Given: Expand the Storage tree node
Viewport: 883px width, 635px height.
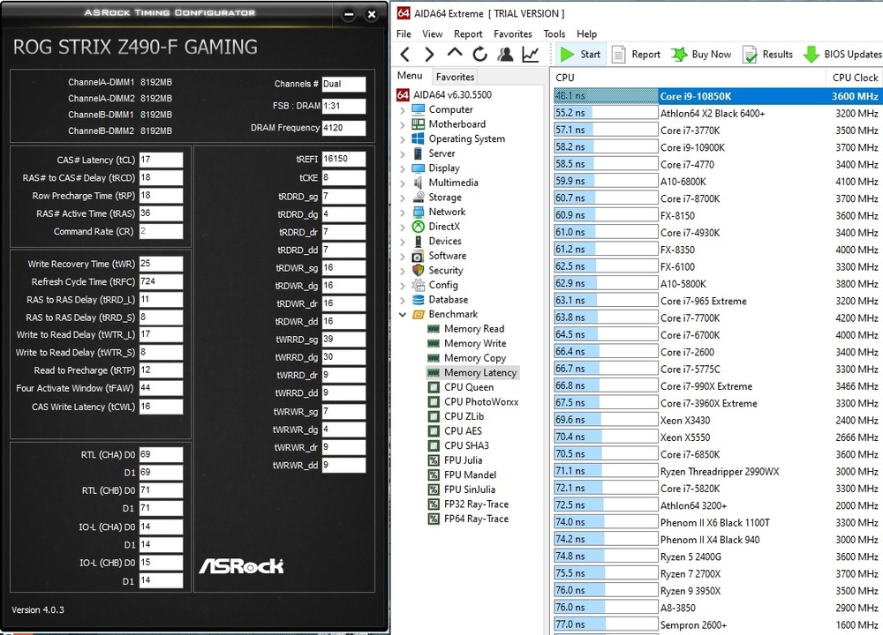Looking at the screenshot, I should click(x=402, y=198).
